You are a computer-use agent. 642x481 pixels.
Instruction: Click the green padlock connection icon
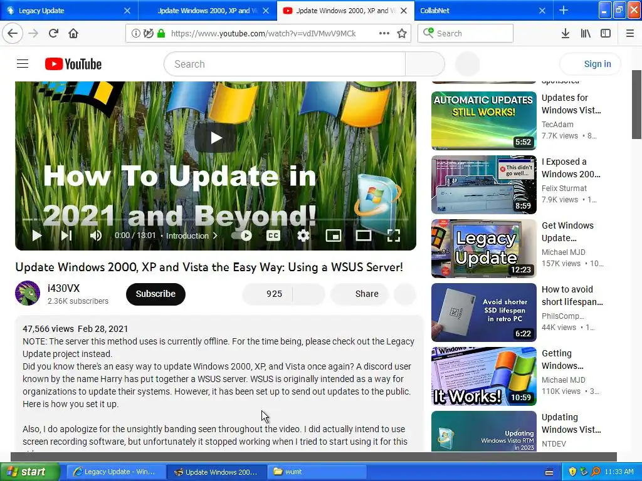coord(161,33)
